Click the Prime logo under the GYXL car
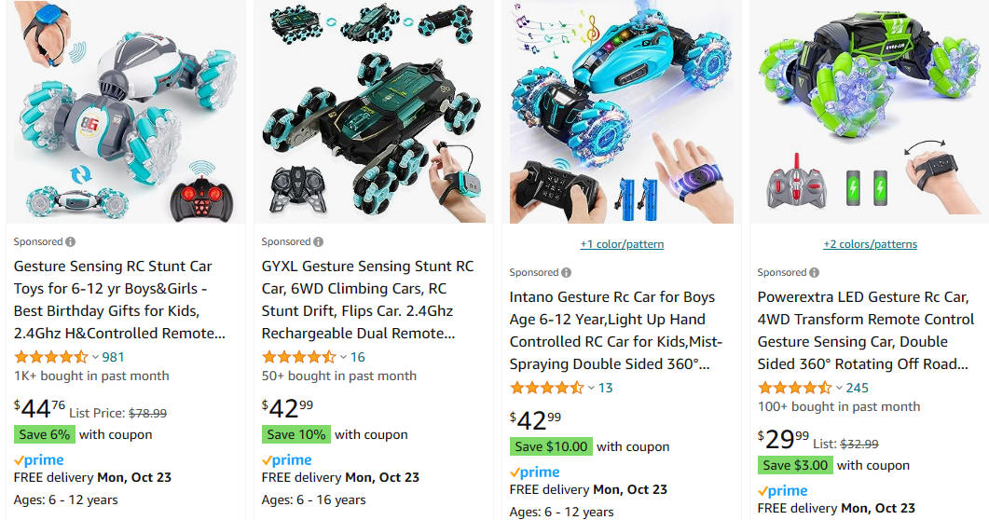 [287, 460]
